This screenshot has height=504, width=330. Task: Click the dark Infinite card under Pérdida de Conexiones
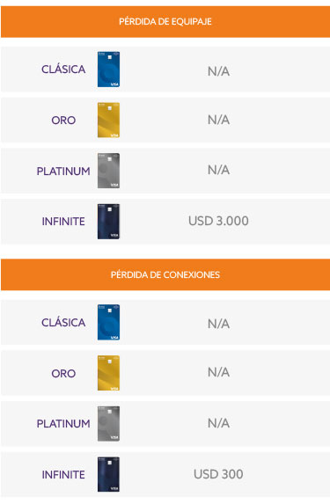pyautogui.click(x=109, y=474)
